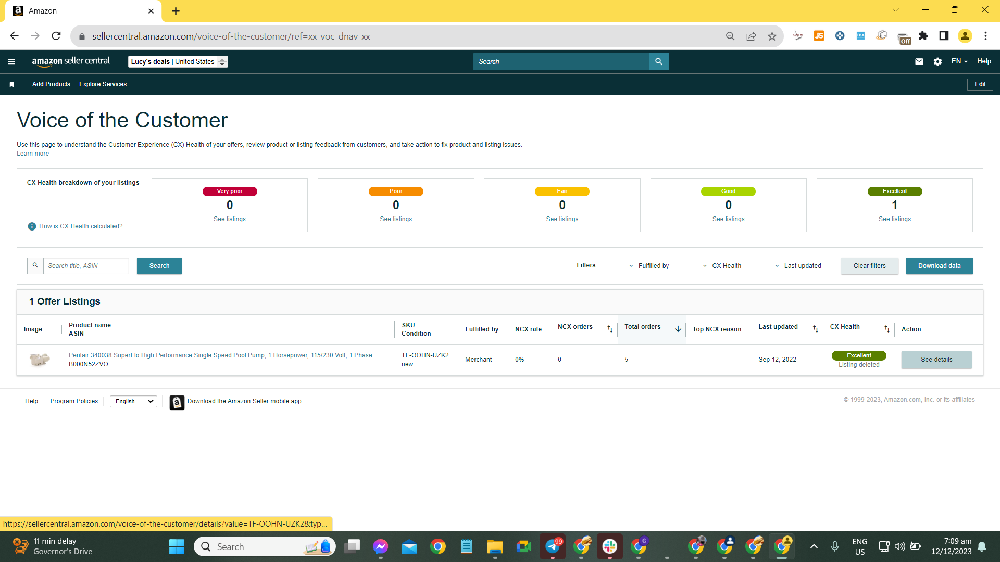Open the Learn more link
Viewport: 1000px width, 562px height.
coord(33,154)
